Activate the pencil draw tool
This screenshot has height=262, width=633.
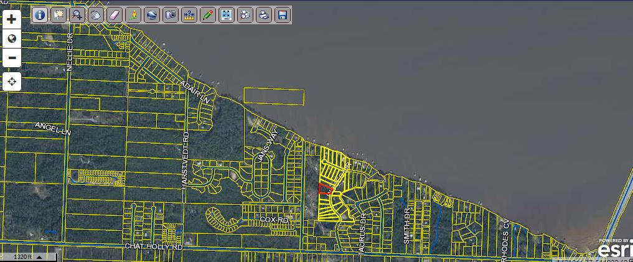pyautogui.click(x=208, y=15)
